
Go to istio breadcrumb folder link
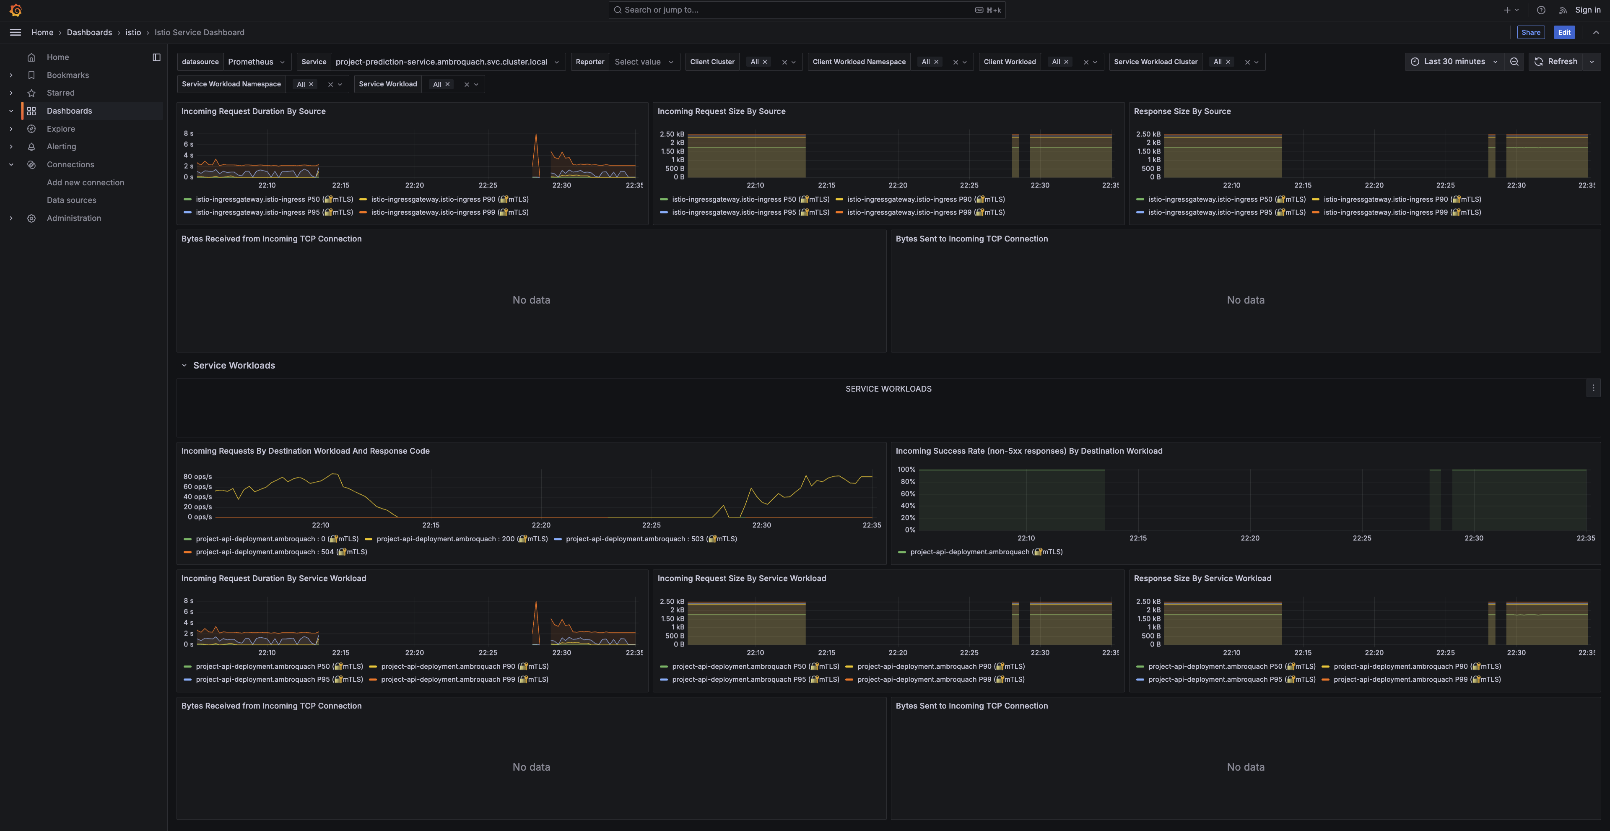[133, 32]
